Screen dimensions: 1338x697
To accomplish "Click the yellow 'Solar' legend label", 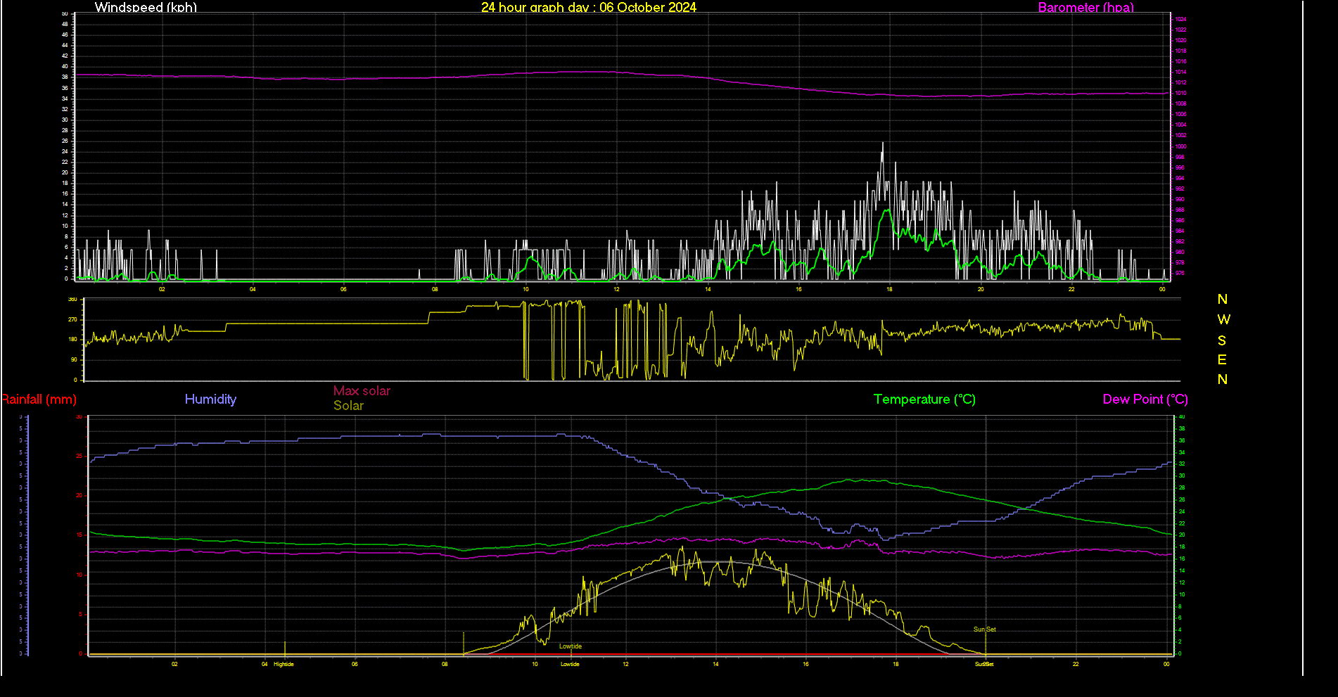I will click(x=348, y=405).
